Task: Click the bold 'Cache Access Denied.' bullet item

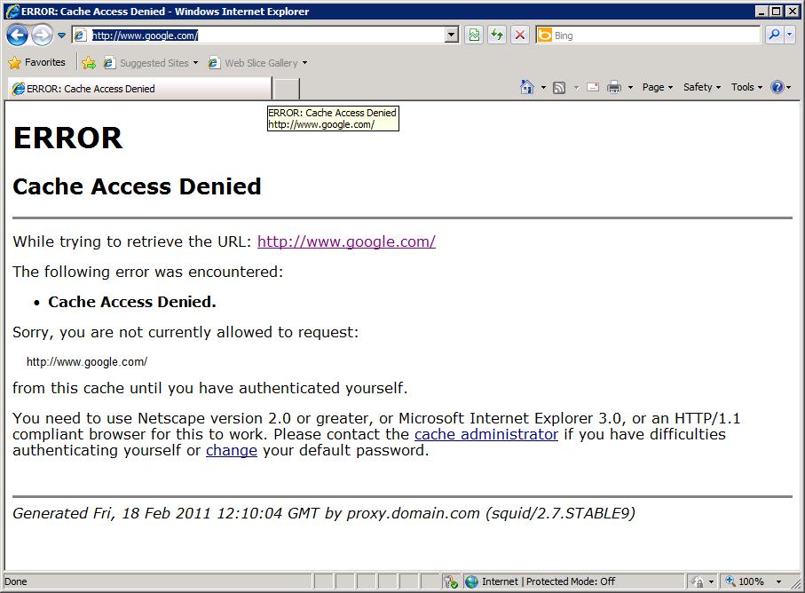Action: (132, 302)
